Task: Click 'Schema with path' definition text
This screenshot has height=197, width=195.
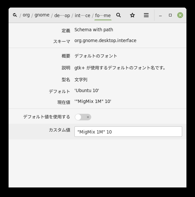Action: (x=94, y=30)
